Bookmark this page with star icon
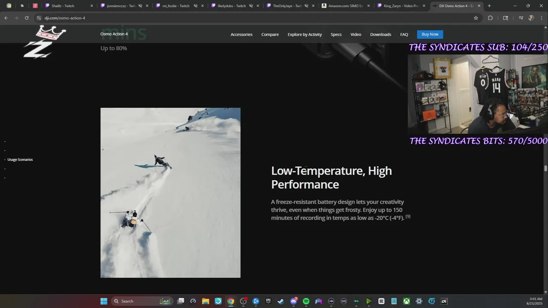 (x=476, y=18)
